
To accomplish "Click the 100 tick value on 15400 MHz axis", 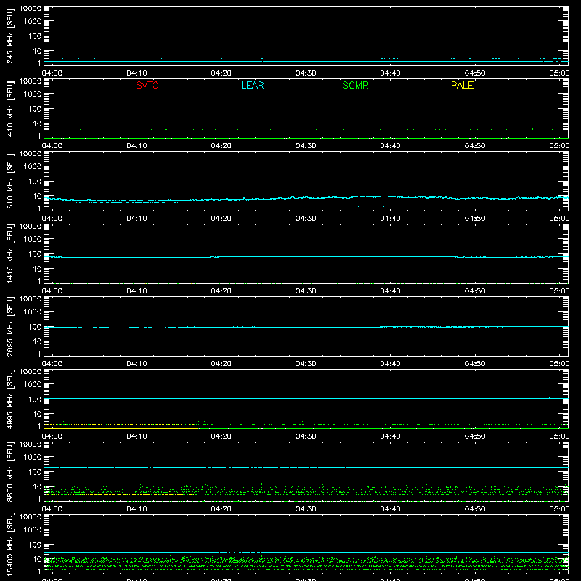I will pyautogui.click(x=35, y=545).
